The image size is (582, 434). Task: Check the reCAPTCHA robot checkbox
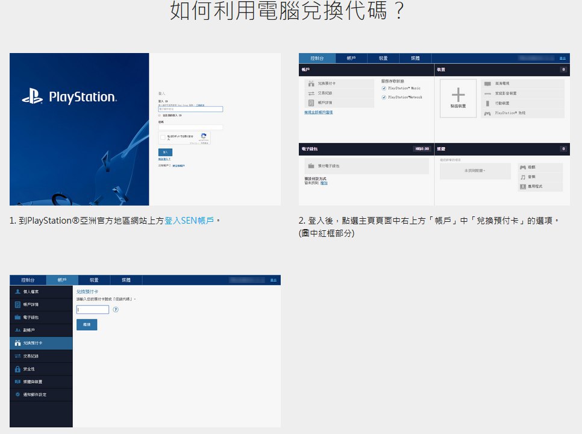(163, 137)
